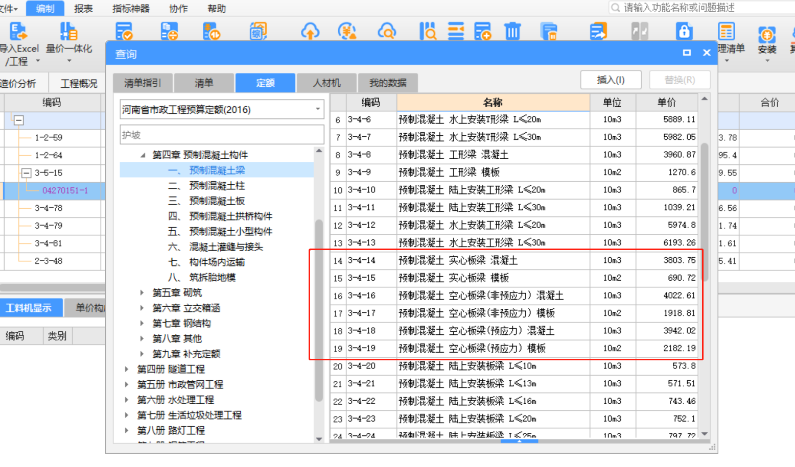Click the bars with magnifier icon

(x=428, y=32)
